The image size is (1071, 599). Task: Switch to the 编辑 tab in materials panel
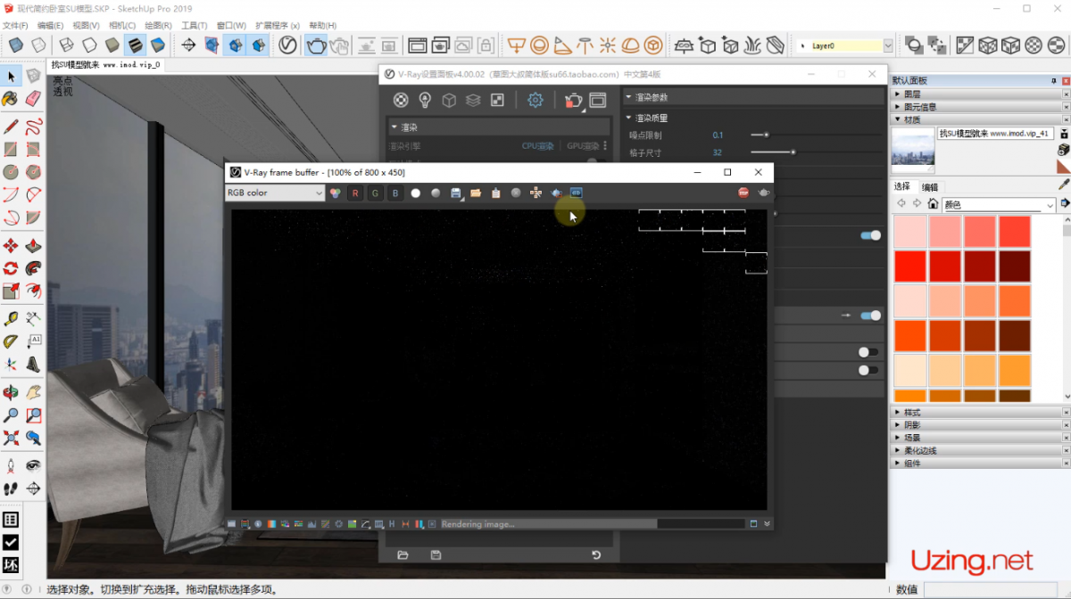pyautogui.click(x=930, y=186)
